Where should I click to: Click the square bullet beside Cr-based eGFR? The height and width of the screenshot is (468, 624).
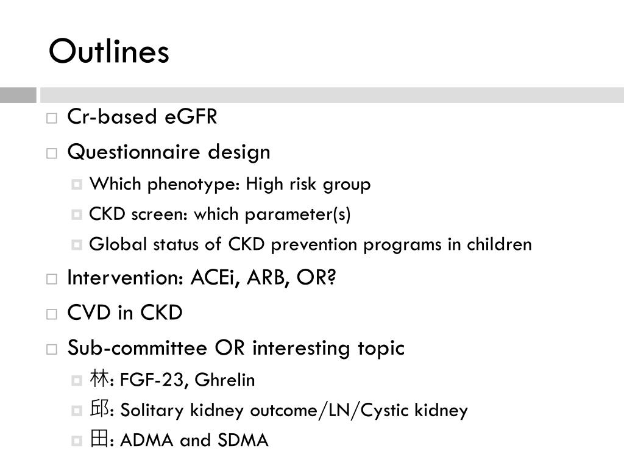coord(52,118)
